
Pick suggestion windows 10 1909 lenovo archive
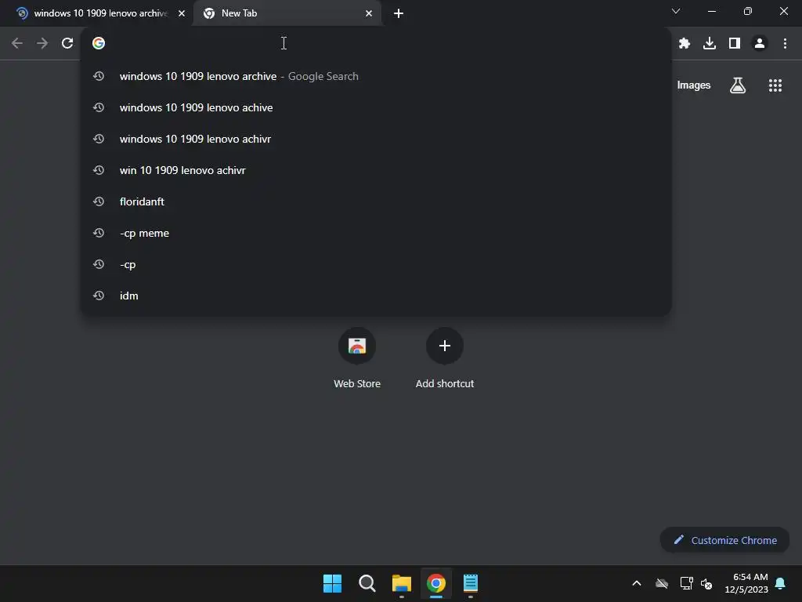pyautogui.click(x=376, y=76)
